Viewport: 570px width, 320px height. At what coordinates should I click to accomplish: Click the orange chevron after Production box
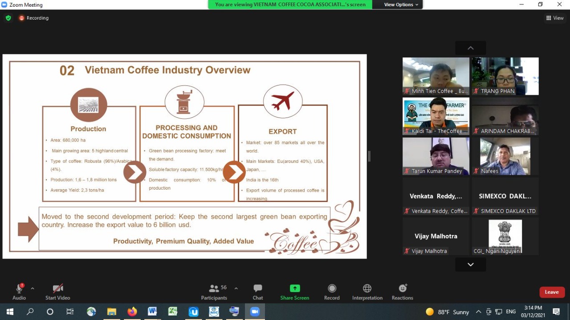(134, 173)
